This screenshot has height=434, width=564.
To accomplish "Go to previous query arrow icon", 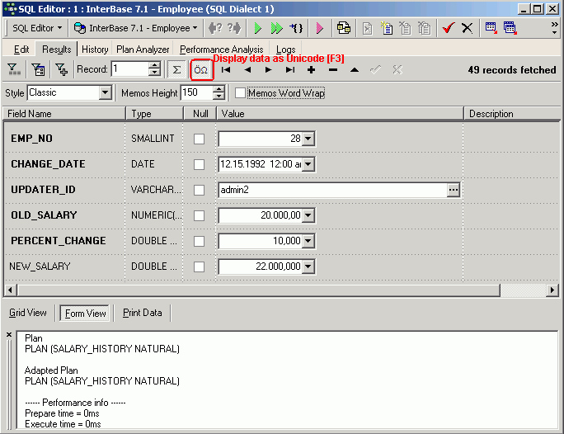I will click(x=215, y=28).
